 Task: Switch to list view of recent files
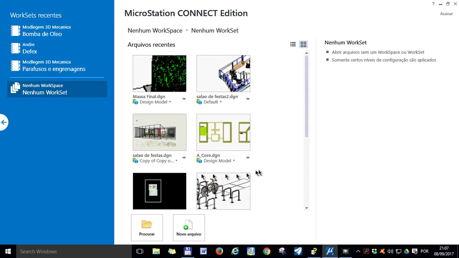pos(293,44)
